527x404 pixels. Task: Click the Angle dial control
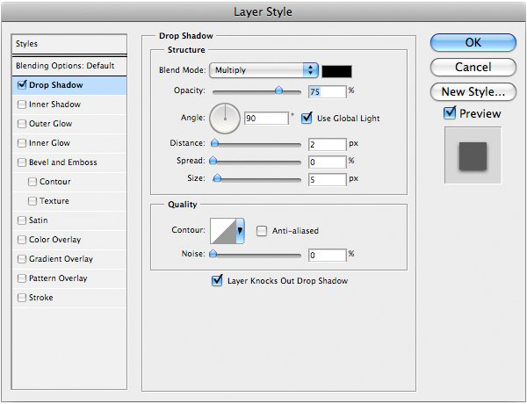(225, 117)
